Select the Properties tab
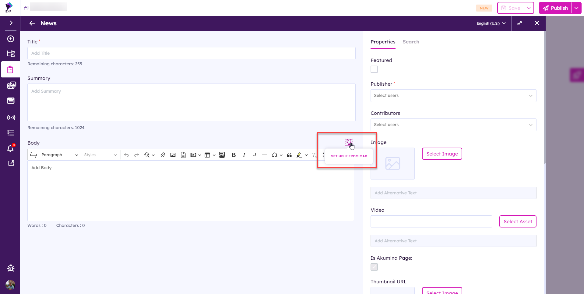Screen dimensions: 584x294 383,42
